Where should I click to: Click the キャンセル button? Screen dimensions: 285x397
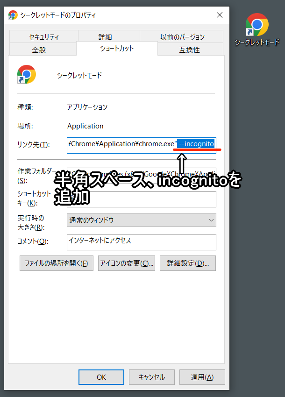(152, 377)
